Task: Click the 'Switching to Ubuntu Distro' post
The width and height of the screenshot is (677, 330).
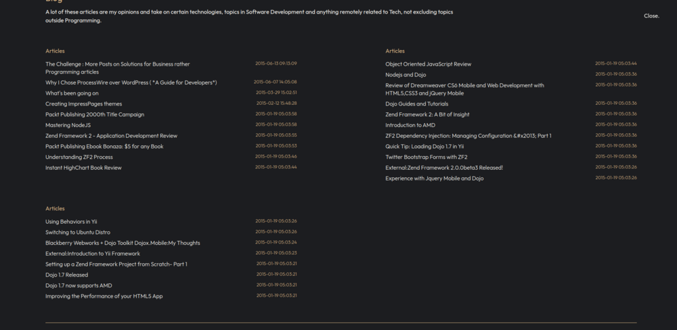Action: (x=77, y=232)
